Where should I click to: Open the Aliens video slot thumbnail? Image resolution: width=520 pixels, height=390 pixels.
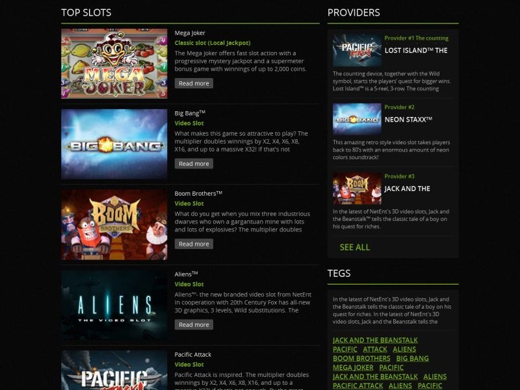point(114,305)
